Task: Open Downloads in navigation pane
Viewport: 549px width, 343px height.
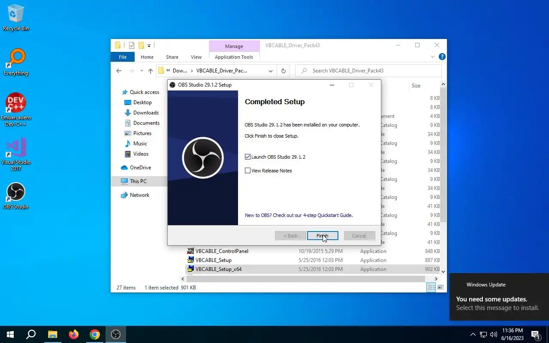Action: (146, 113)
